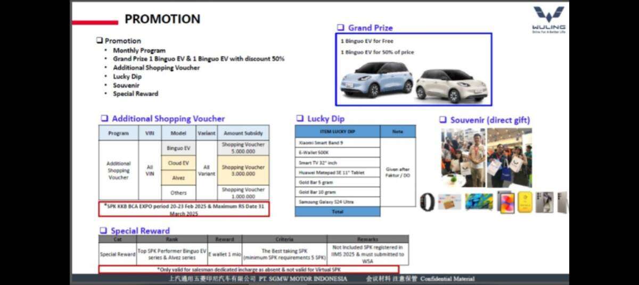Click the Binguo EV model cell
The image size is (639, 285).
178,148
